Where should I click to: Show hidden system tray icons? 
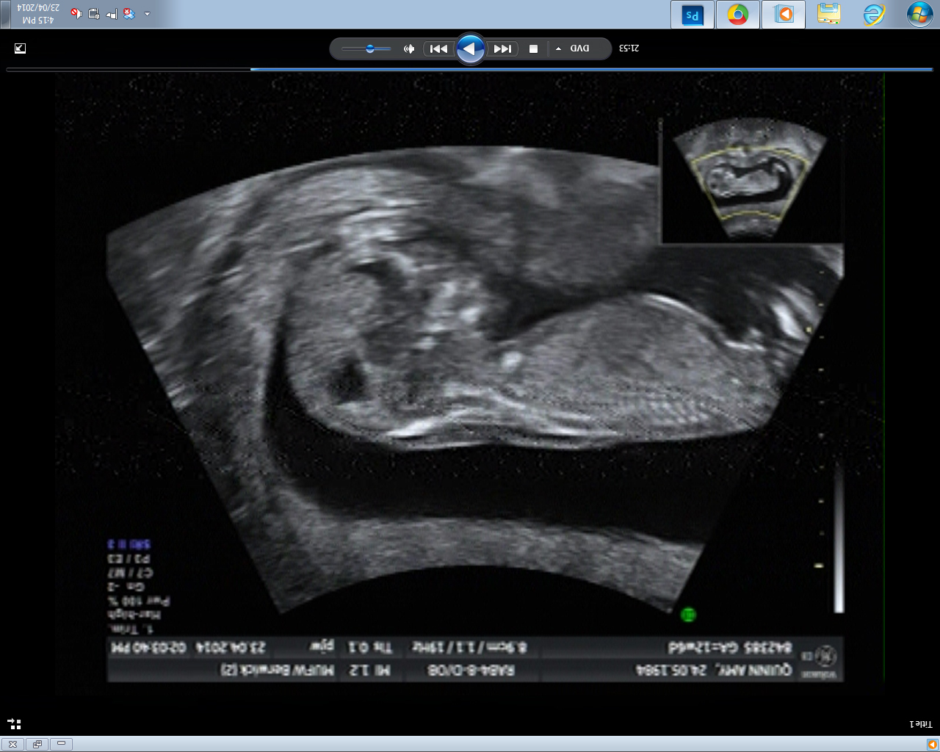click(x=147, y=14)
